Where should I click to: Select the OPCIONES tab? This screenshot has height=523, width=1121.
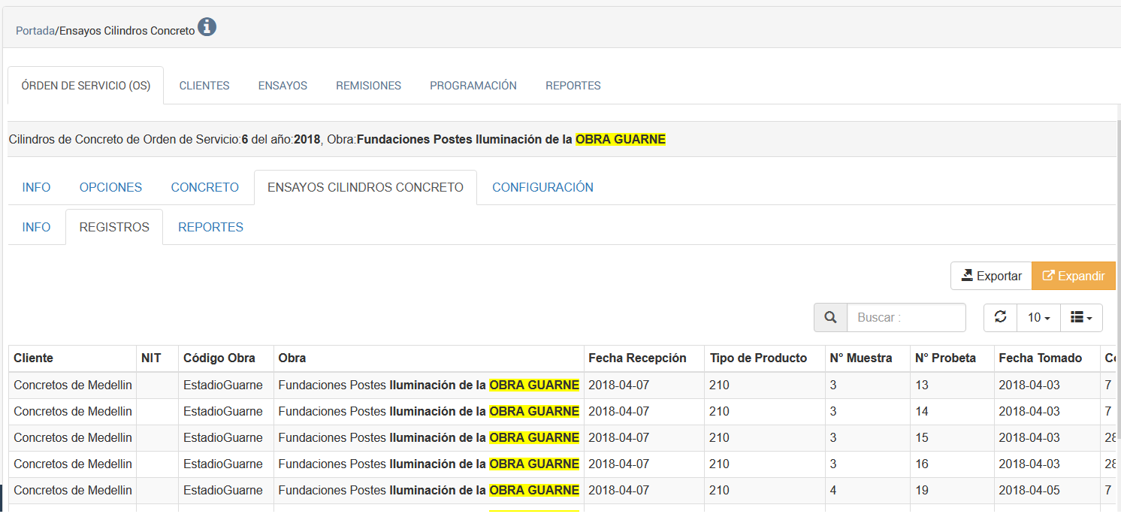(110, 187)
